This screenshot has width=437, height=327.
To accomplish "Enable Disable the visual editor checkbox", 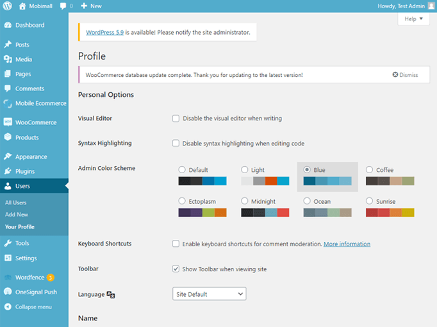I will point(176,119).
